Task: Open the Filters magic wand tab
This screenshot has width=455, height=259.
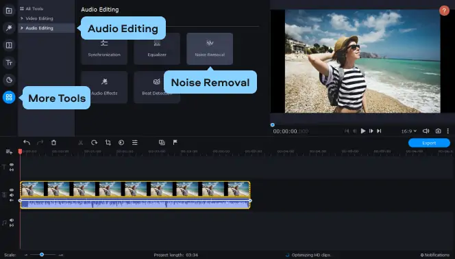Action: pyautogui.click(x=9, y=28)
